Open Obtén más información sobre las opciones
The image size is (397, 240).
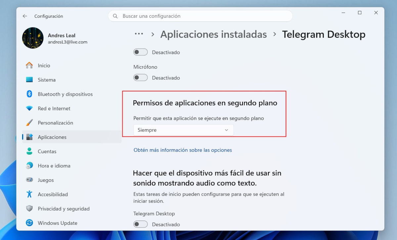tap(182, 150)
